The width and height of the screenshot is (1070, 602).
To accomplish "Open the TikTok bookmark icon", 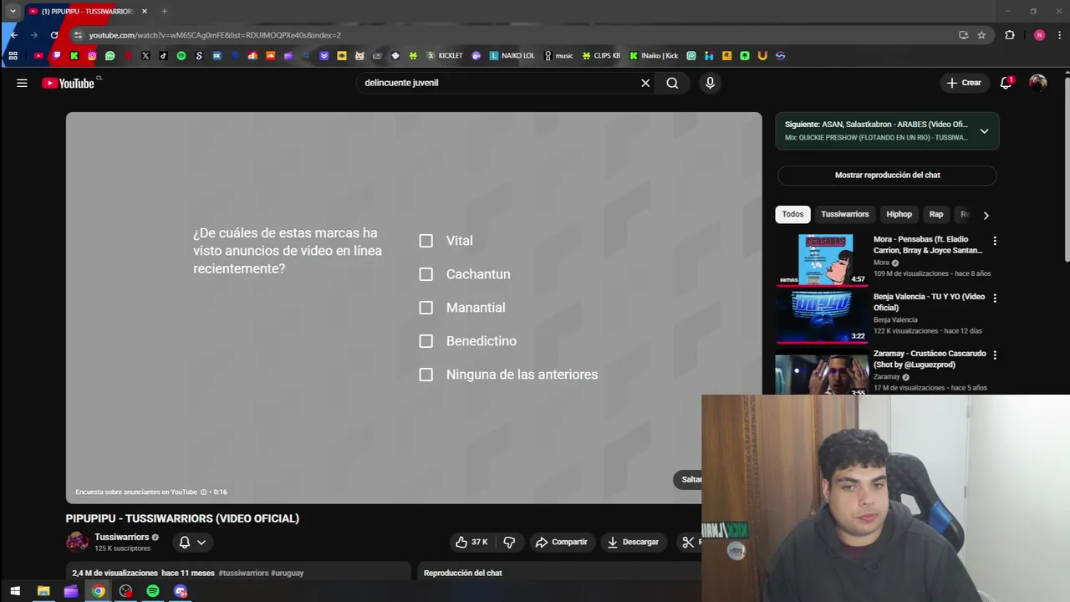I will [163, 56].
